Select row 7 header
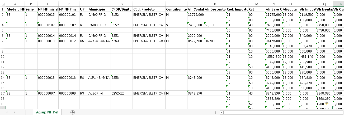Image resolution: width=344 pixels, height=115 pixels. tap(3, 41)
